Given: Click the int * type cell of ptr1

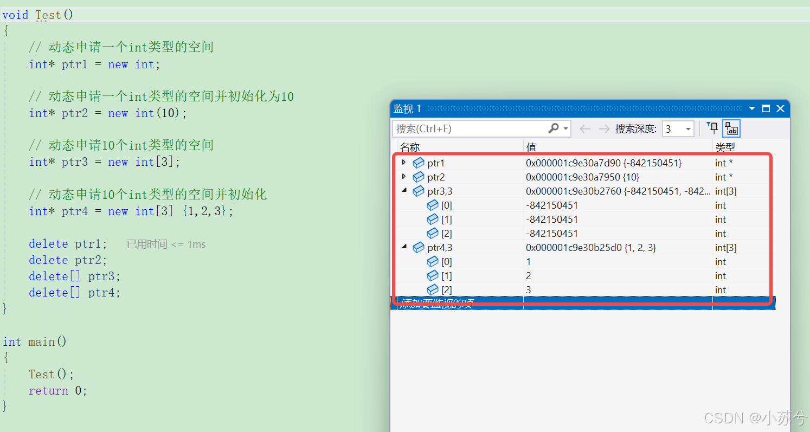Looking at the screenshot, I should [x=724, y=163].
